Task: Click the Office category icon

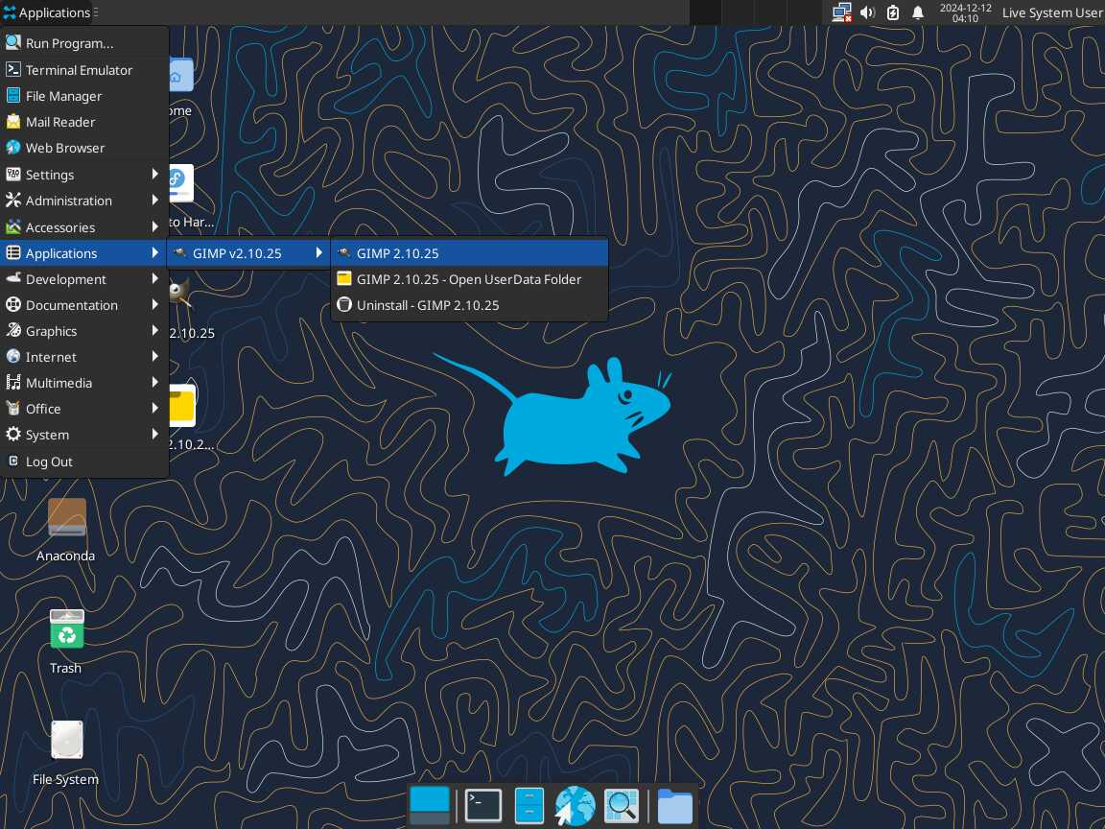Action: [12, 408]
